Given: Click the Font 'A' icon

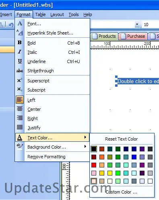Looking at the screenshot, I should pos(20,24).
